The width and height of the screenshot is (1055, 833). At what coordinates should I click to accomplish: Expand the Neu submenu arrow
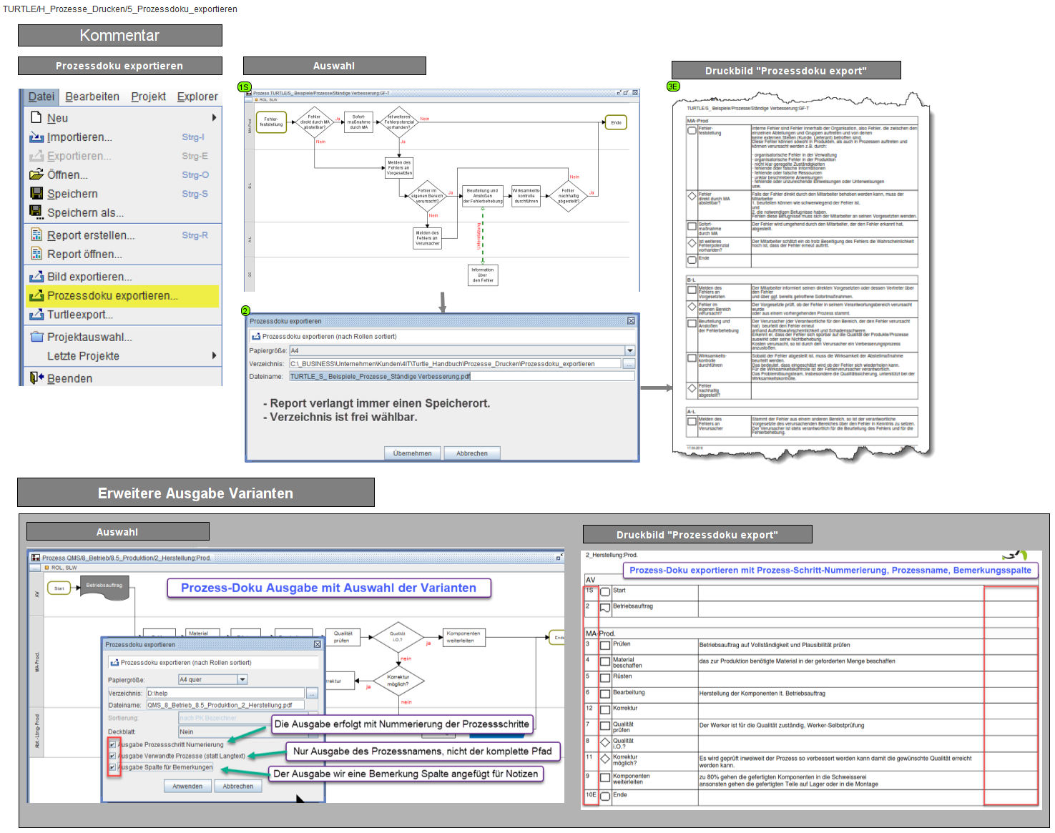coord(214,117)
